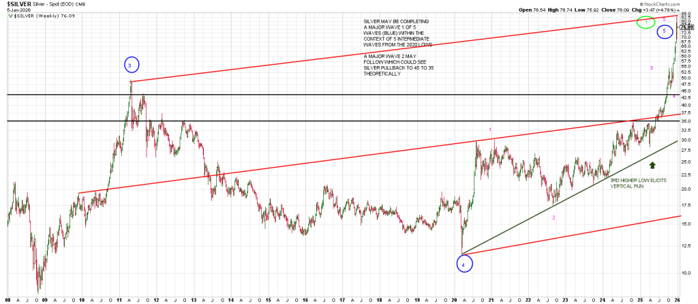Image resolution: width=698 pixels, height=304 pixels.
Task: Click the purple wave 4 label
Action: (x=673, y=96)
